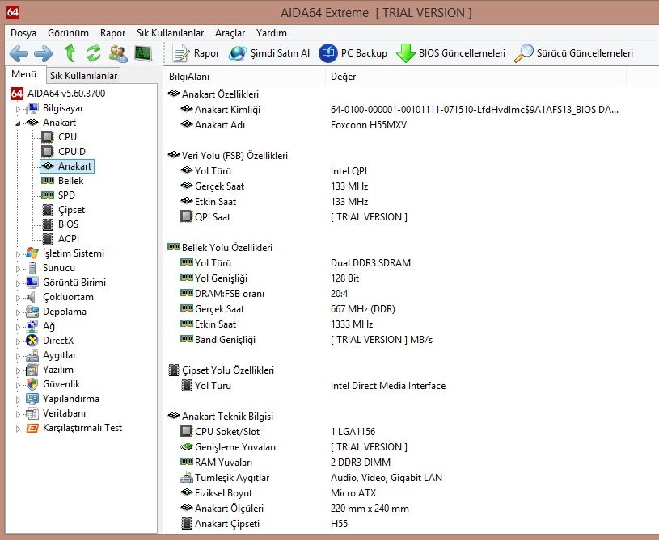Select the SPD tree item
The height and width of the screenshot is (540, 659).
tap(66, 195)
